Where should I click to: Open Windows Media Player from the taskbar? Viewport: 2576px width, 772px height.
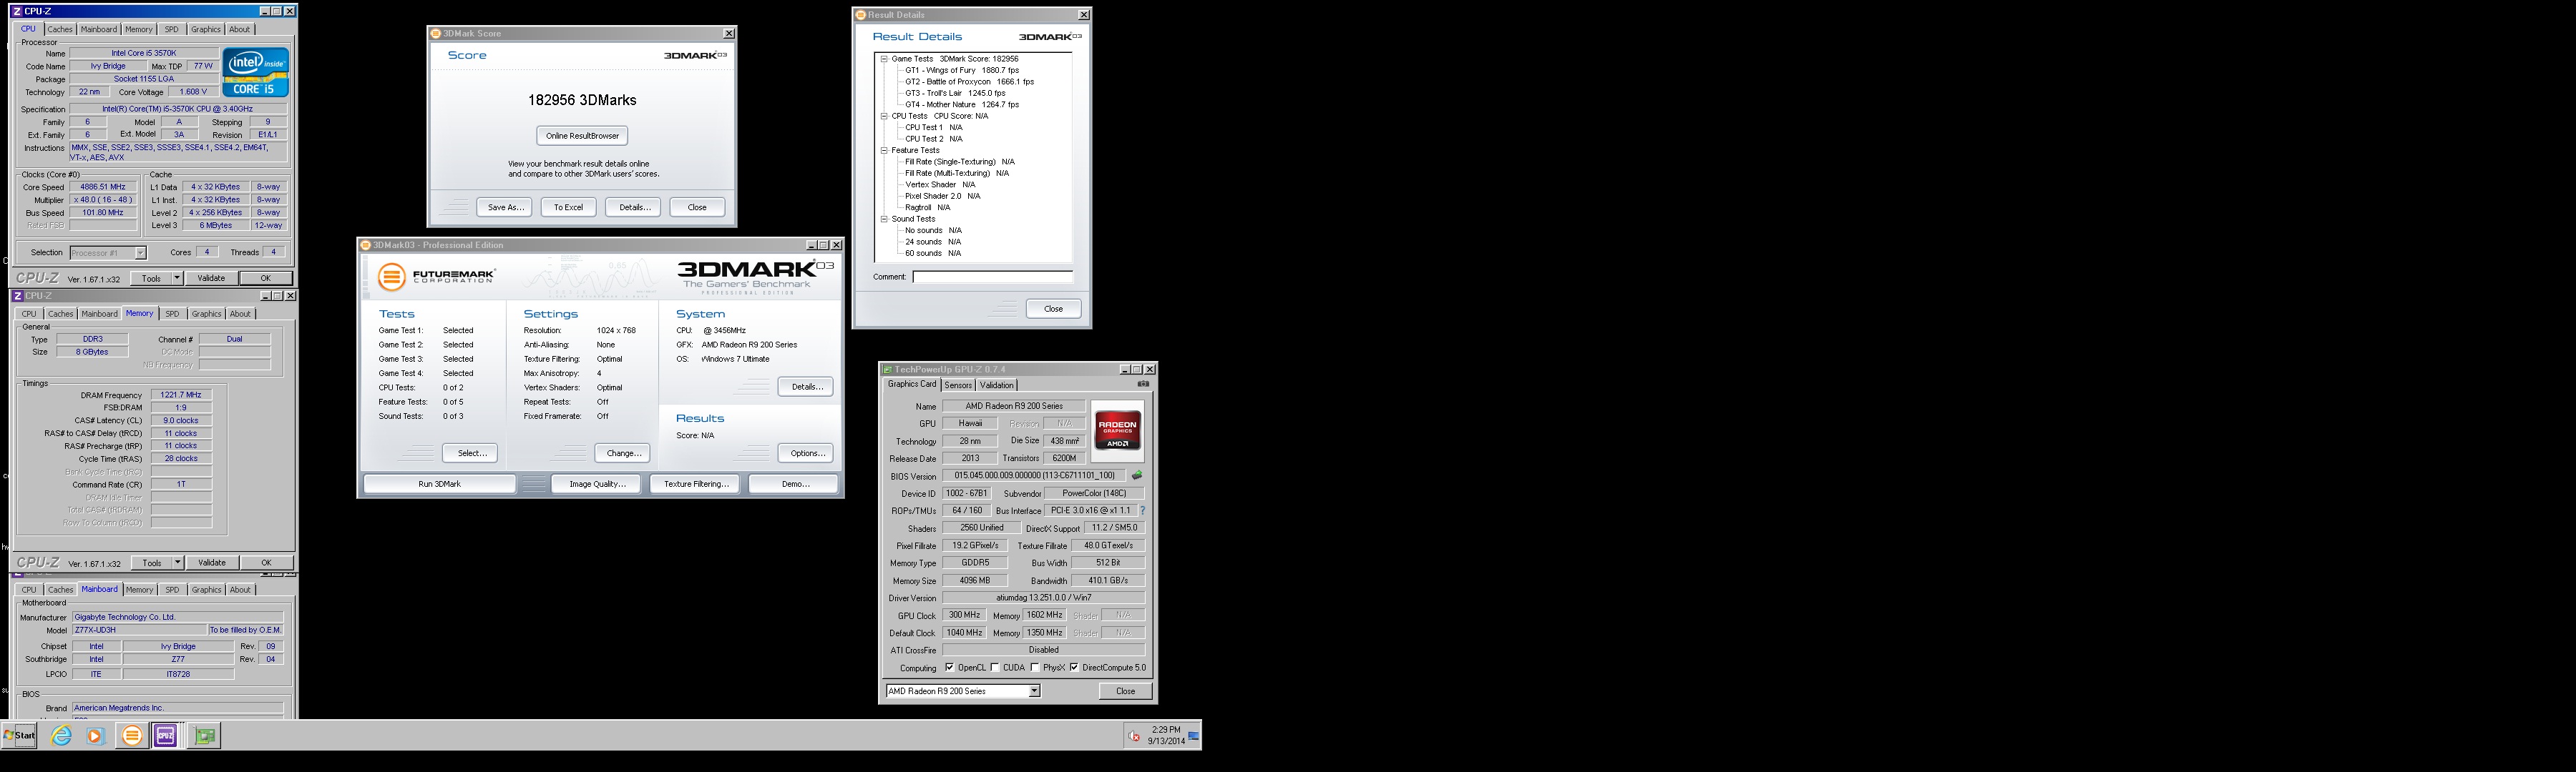(96, 736)
